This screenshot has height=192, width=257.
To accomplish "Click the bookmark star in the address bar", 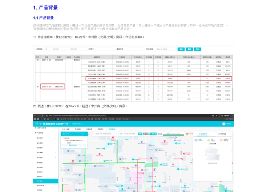I will (x=217, y=116).
